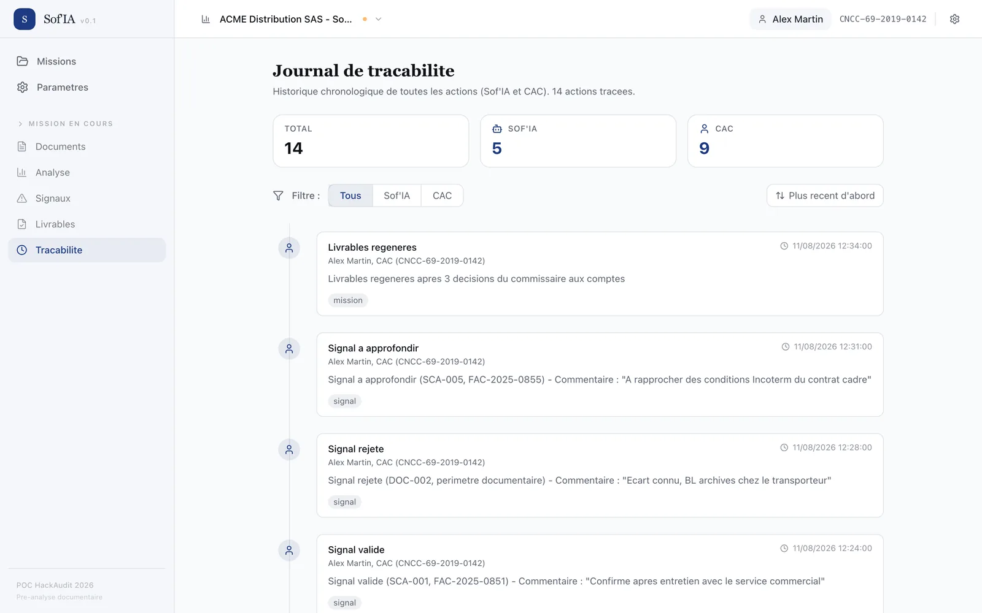
Task: Navigate to Analyse section
Action: tap(87, 172)
